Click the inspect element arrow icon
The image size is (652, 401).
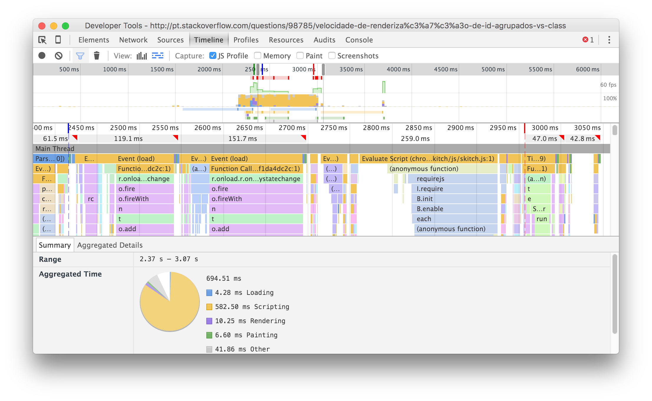42,40
